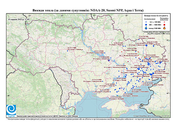The image size is (176, 124).
Task: Click the red-blue marker labeled 254,43 МВт
Action: (x=109, y=61)
